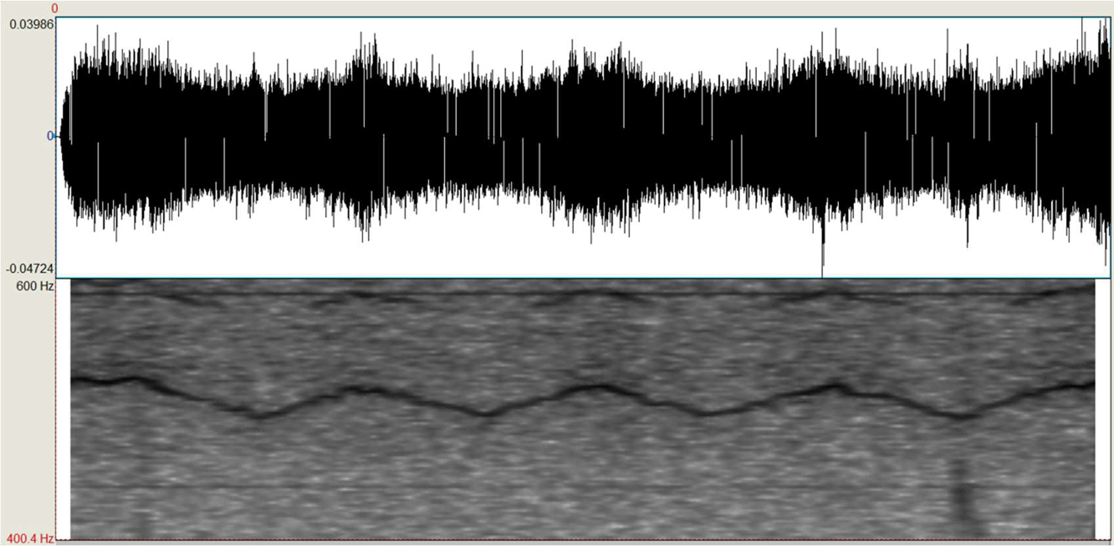
Task: Click the red 0 time marker at the top
Action: tap(54, 9)
